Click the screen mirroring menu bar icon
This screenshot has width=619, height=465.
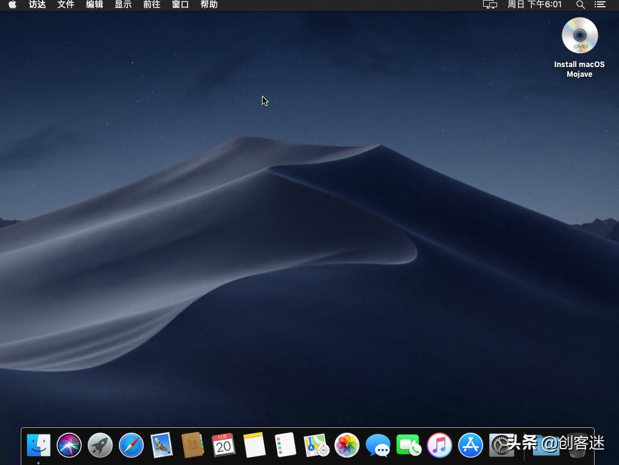point(490,5)
